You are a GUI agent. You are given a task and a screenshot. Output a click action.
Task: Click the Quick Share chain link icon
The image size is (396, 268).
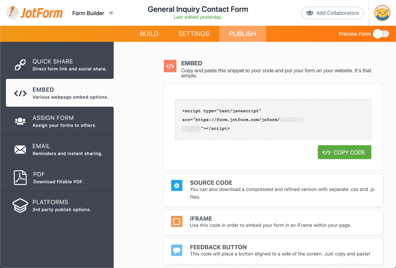click(x=20, y=65)
